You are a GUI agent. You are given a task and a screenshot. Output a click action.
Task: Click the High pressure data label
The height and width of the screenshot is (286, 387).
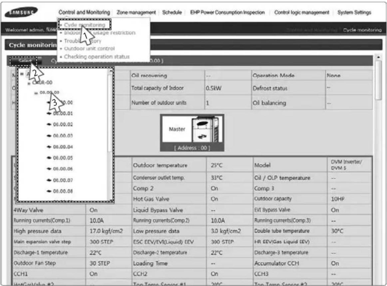coord(38,231)
